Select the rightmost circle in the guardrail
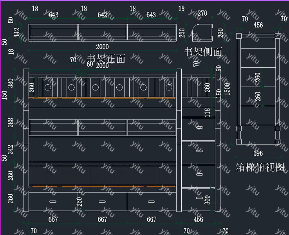 pyautogui.click(x=169, y=87)
